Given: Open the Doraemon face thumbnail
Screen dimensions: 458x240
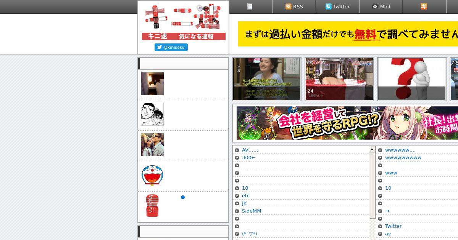Looking at the screenshot, I should coord(152,175).
